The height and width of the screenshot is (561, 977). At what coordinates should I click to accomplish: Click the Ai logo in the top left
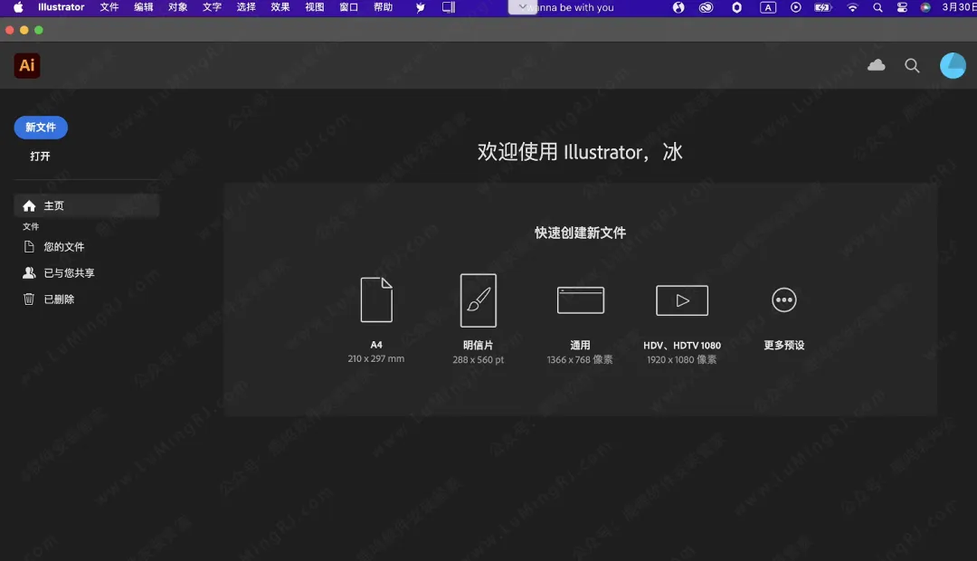coord(26,65)
